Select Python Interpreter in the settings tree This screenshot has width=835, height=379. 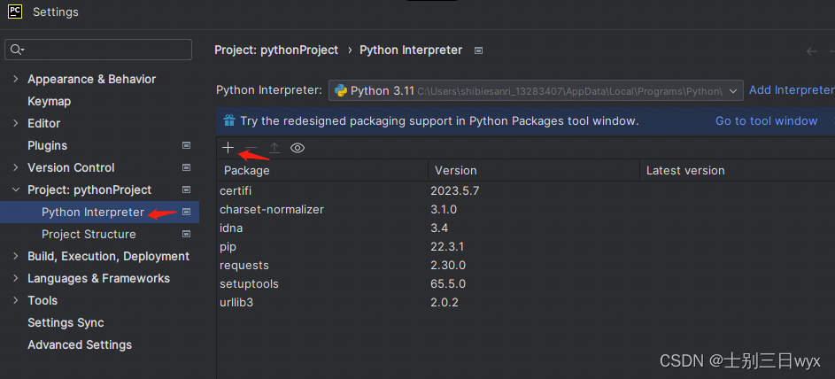tap(93, 212)
